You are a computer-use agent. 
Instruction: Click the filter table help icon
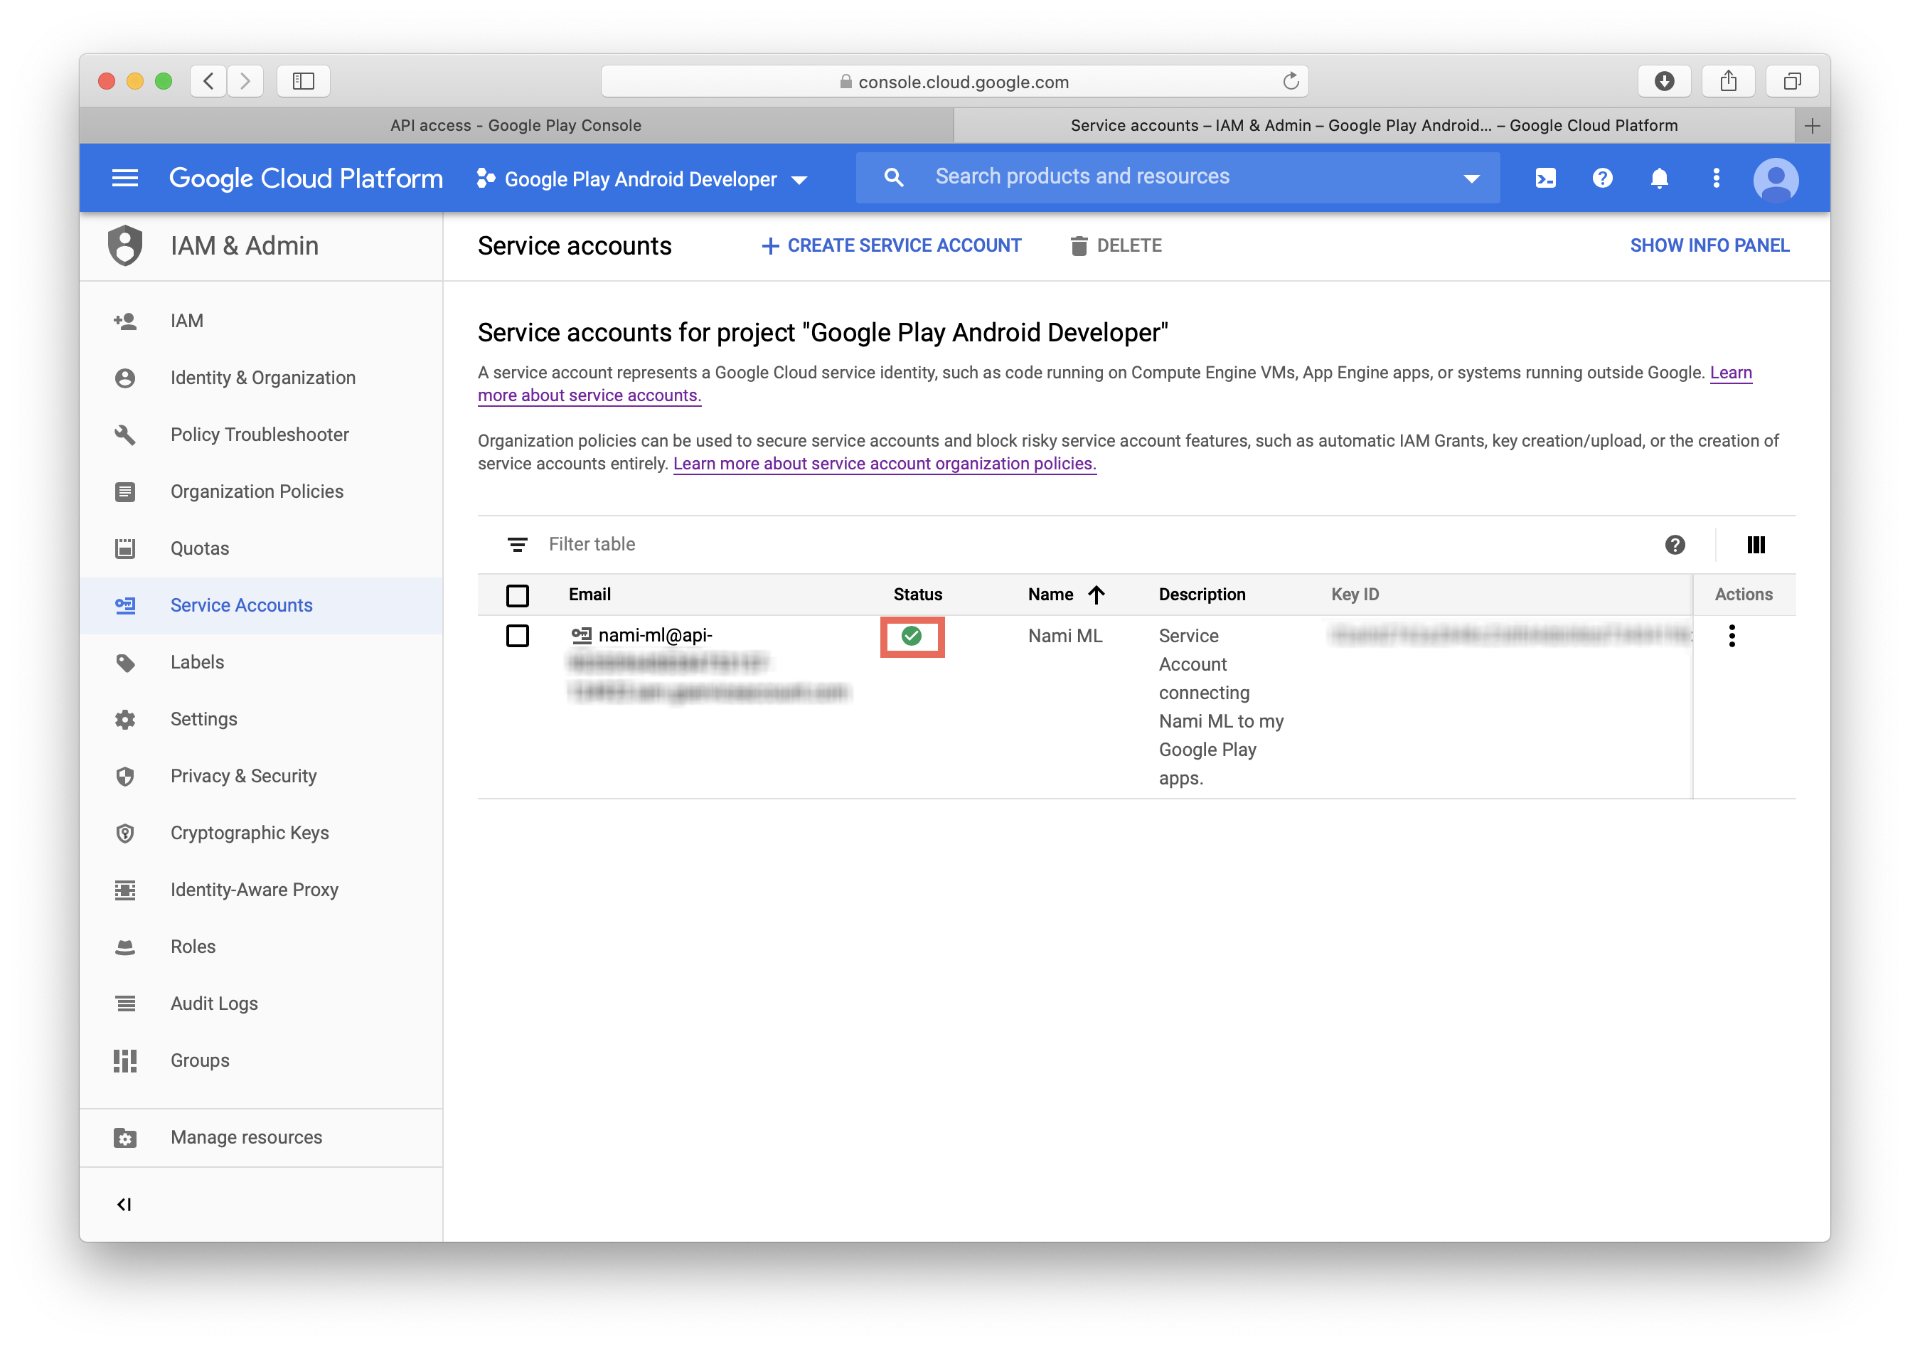click(x=1675, y=545)
